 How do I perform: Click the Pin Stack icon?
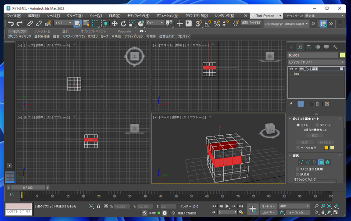coord(291,104)
